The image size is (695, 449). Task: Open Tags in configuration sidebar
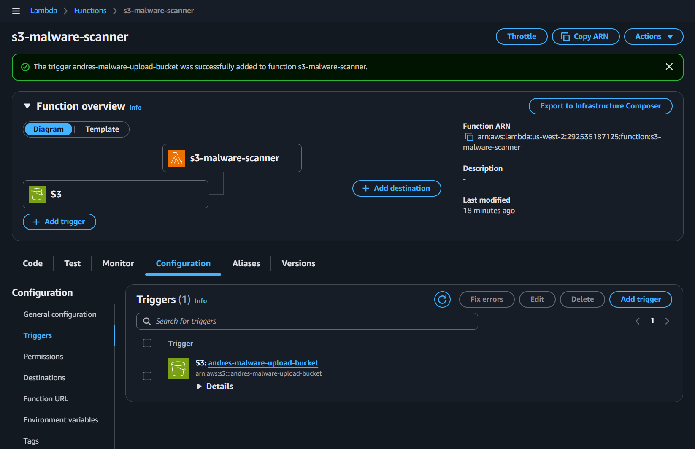(x=31, y=441)
